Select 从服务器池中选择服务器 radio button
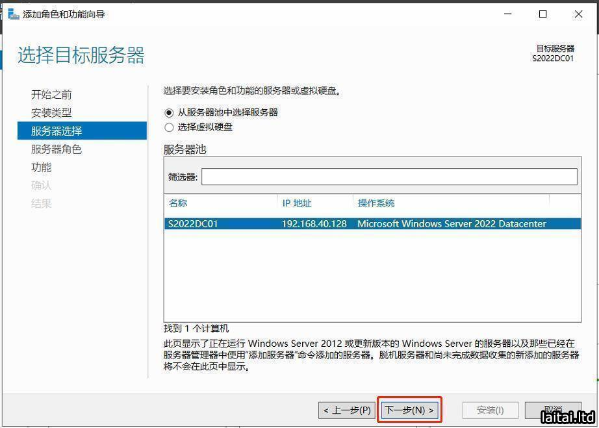The height and width of the screenshot is (428, 599). click(x=170, y=112)
